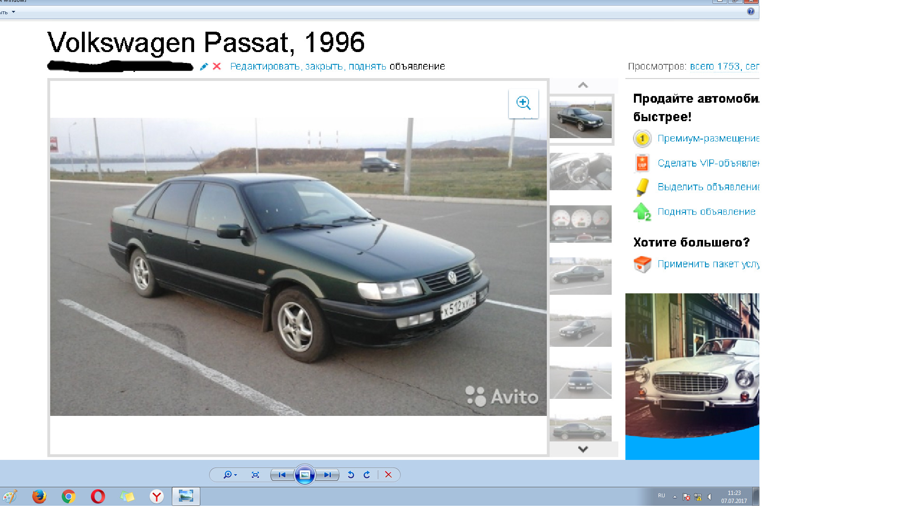
Task: Open the Поднять объявление sidebar link
Action: pyautogui.click(x=706, y=212)
